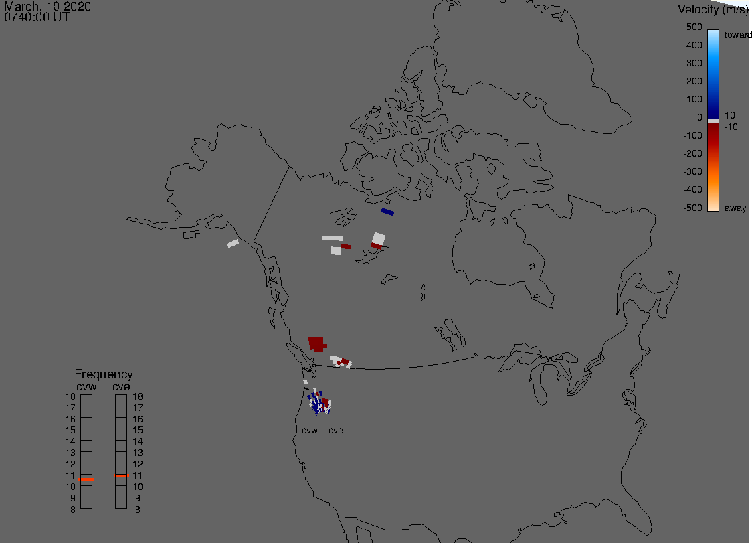
Task: Pick the blue swatch between 300 and 400
Action: click(713, 57)
